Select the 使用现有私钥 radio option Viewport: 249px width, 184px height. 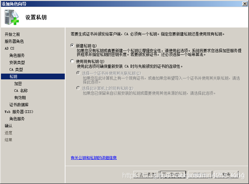[x=72, y=61]
